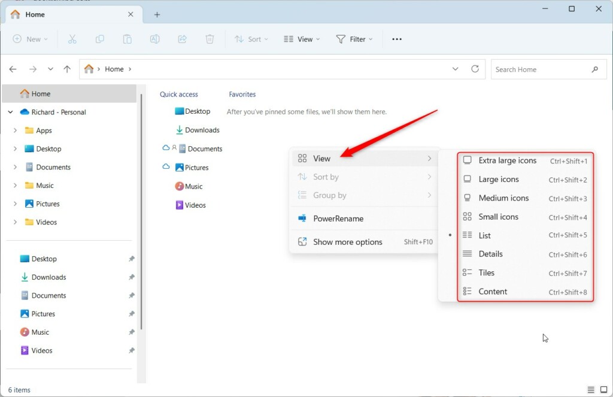Open View submenu in context menu
613x397 pixels.
(x=365, y=159)
